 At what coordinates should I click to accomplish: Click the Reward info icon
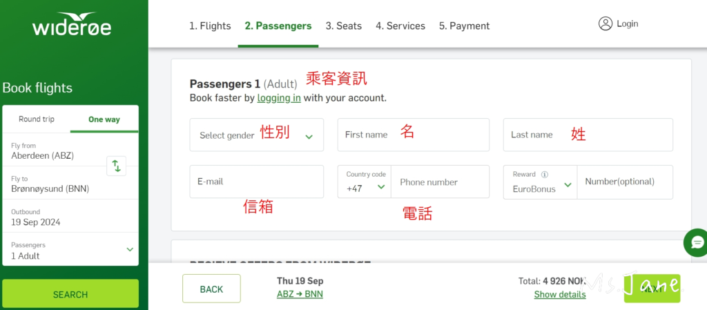click(x=545, y=175)
